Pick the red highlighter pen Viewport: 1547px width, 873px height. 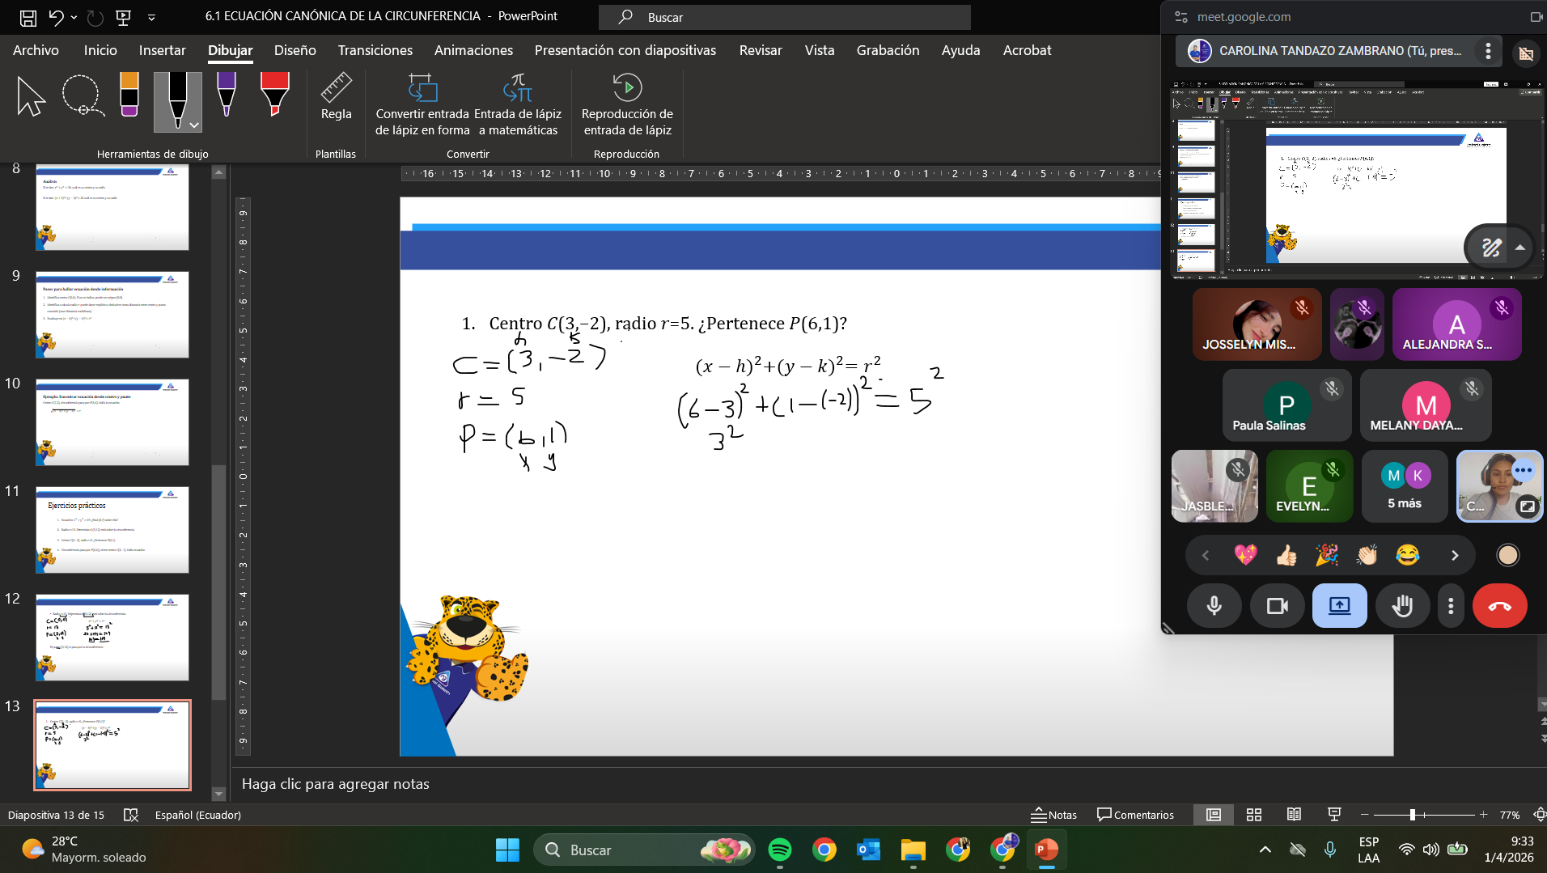coord(275,95)
